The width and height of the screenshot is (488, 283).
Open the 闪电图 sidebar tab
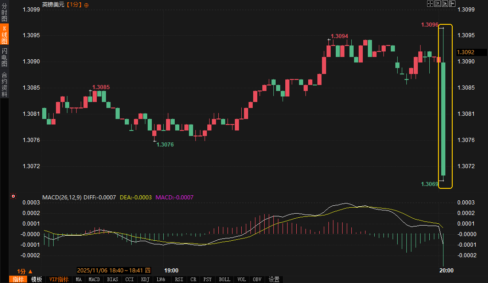[5, 57]
